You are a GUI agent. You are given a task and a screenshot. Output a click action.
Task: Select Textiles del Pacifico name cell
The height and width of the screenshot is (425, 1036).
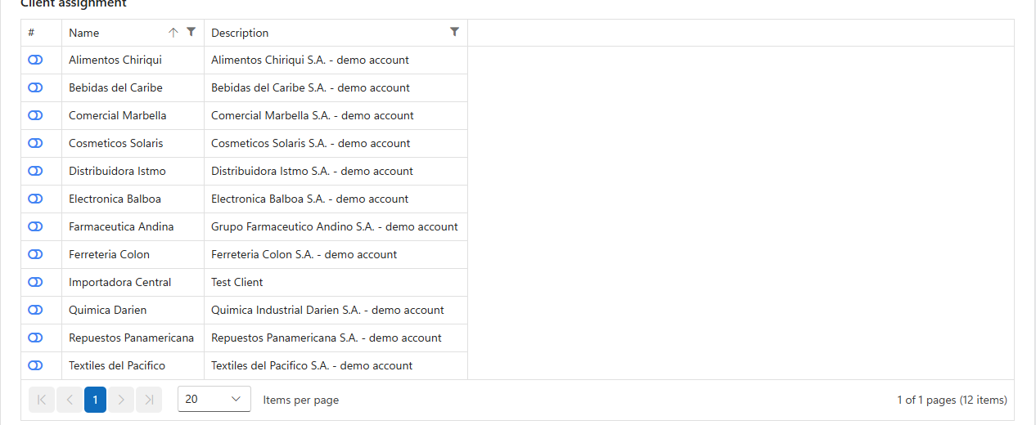point(133,365)
